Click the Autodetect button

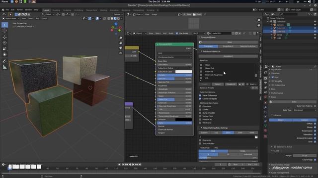click(228, 56)
